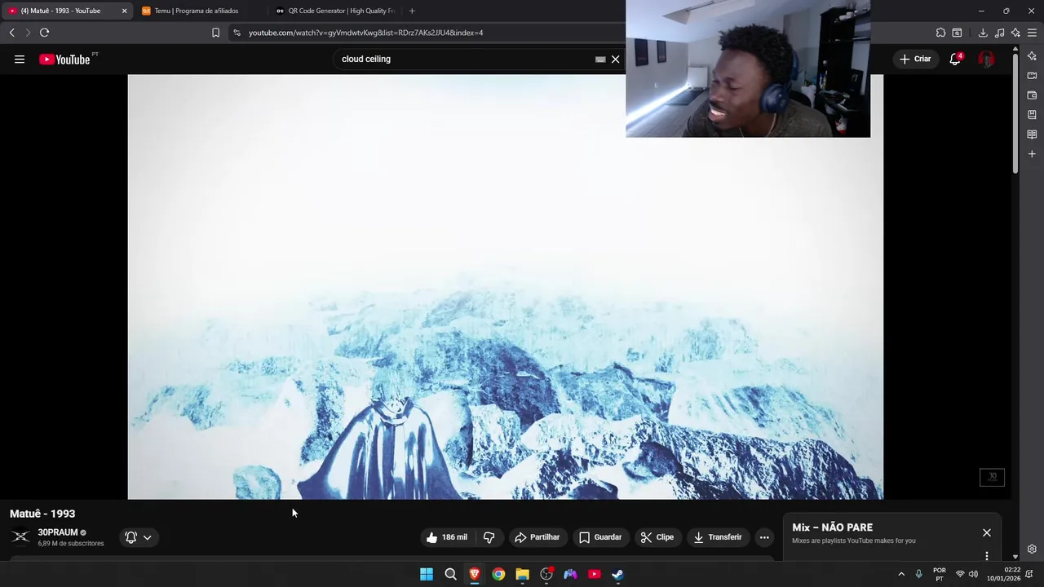Switch to Matuê - 1993 YouTube tab

coord(66,11)
